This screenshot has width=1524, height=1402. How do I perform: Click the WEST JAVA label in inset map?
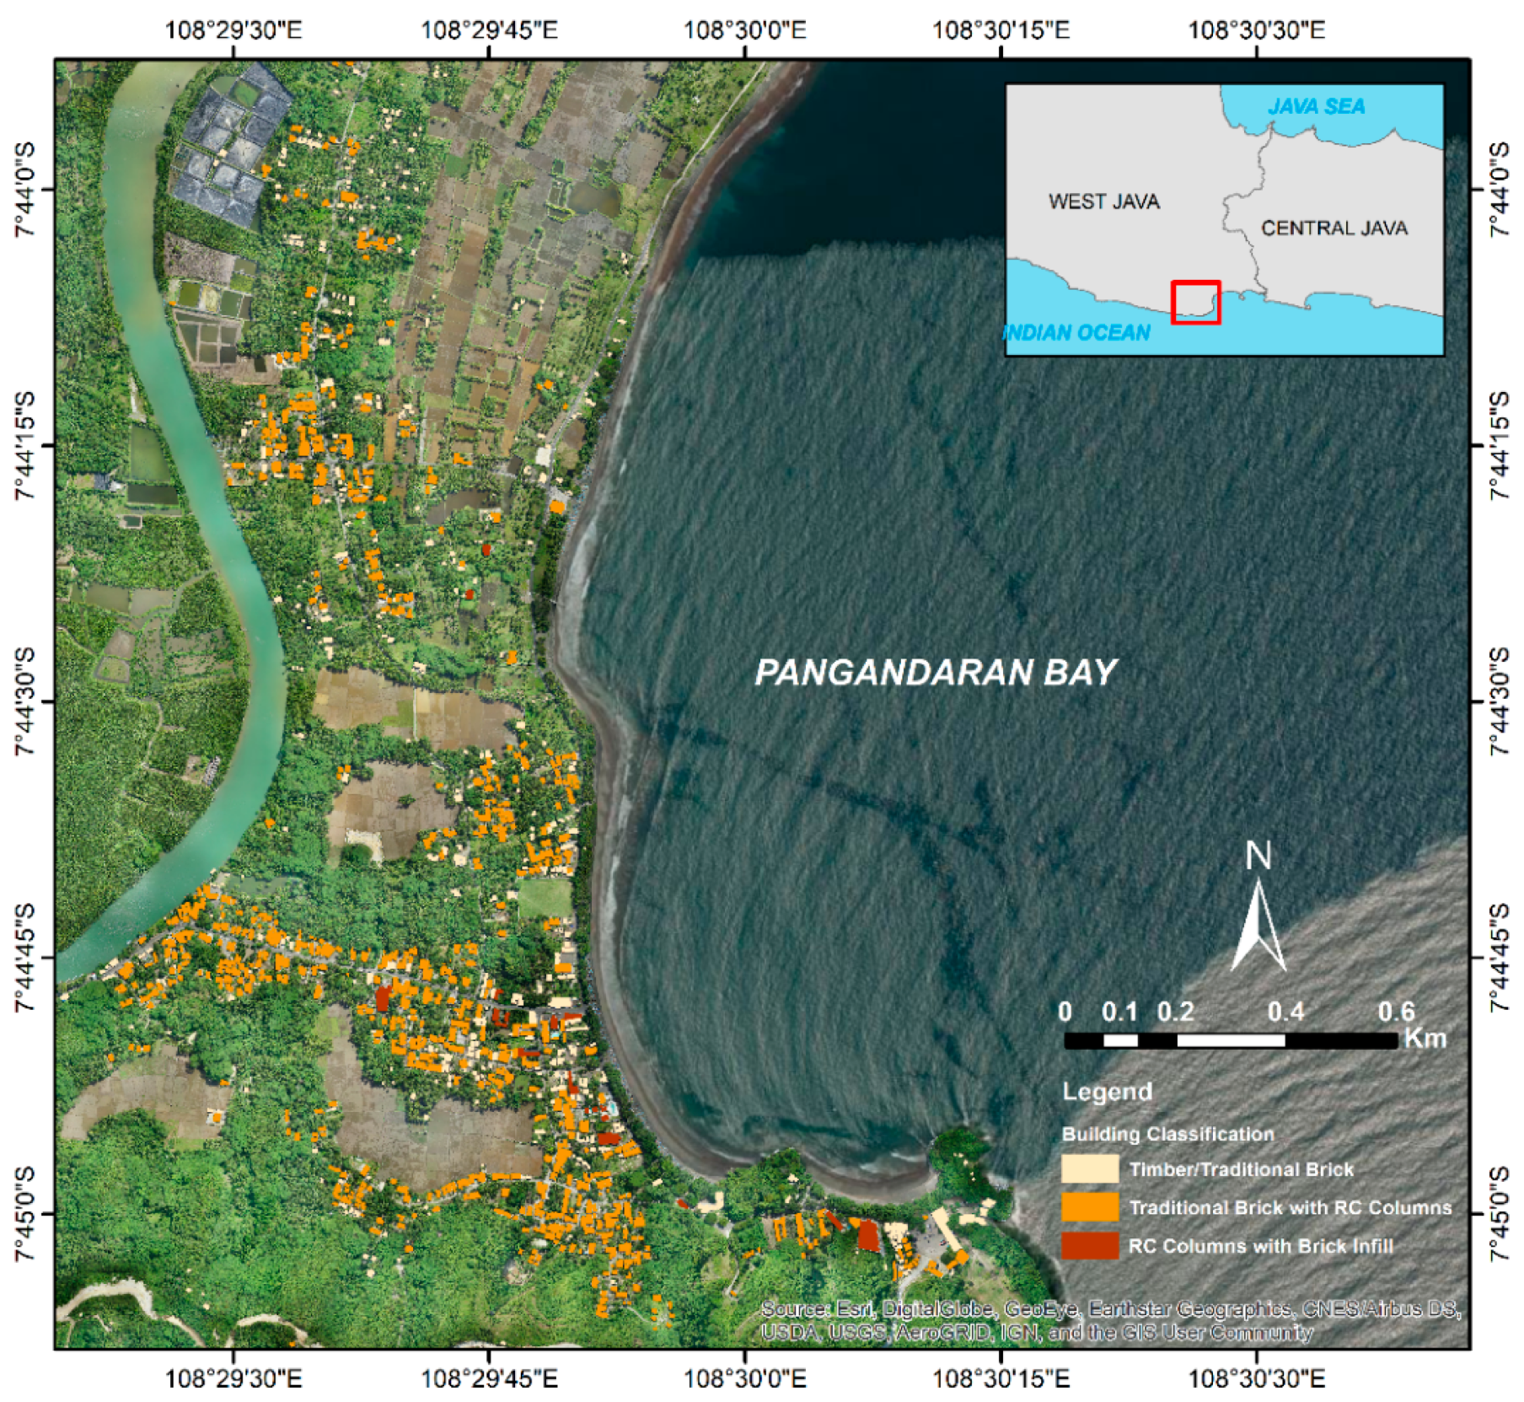point(1103,202)
